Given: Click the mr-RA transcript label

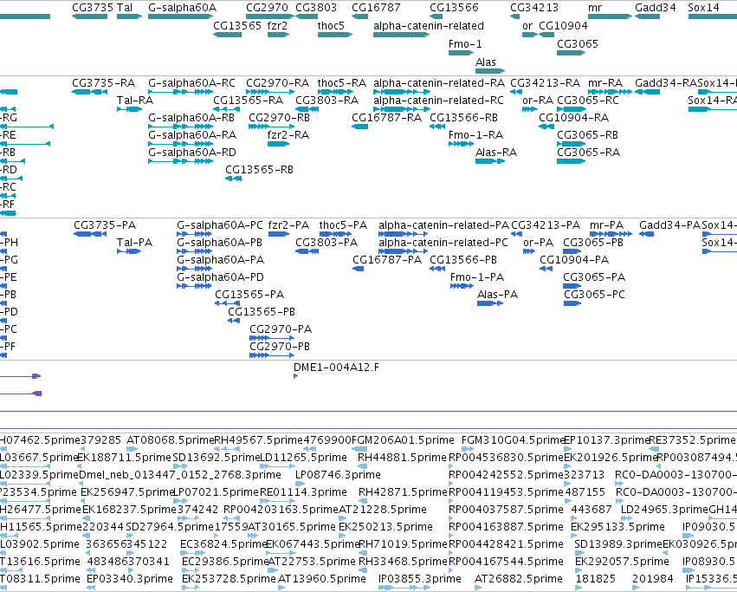Looking at the screenshot, I should click(x=605, y=83).
